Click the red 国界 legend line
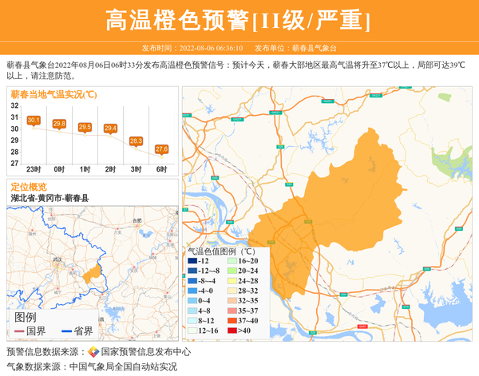This screenshot has height=376, width=479. [x=19, y=331]
